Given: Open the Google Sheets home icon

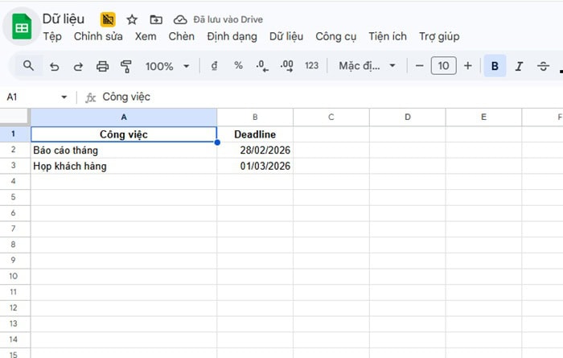Looking at the screenshot, I should (x=22, y=28).
